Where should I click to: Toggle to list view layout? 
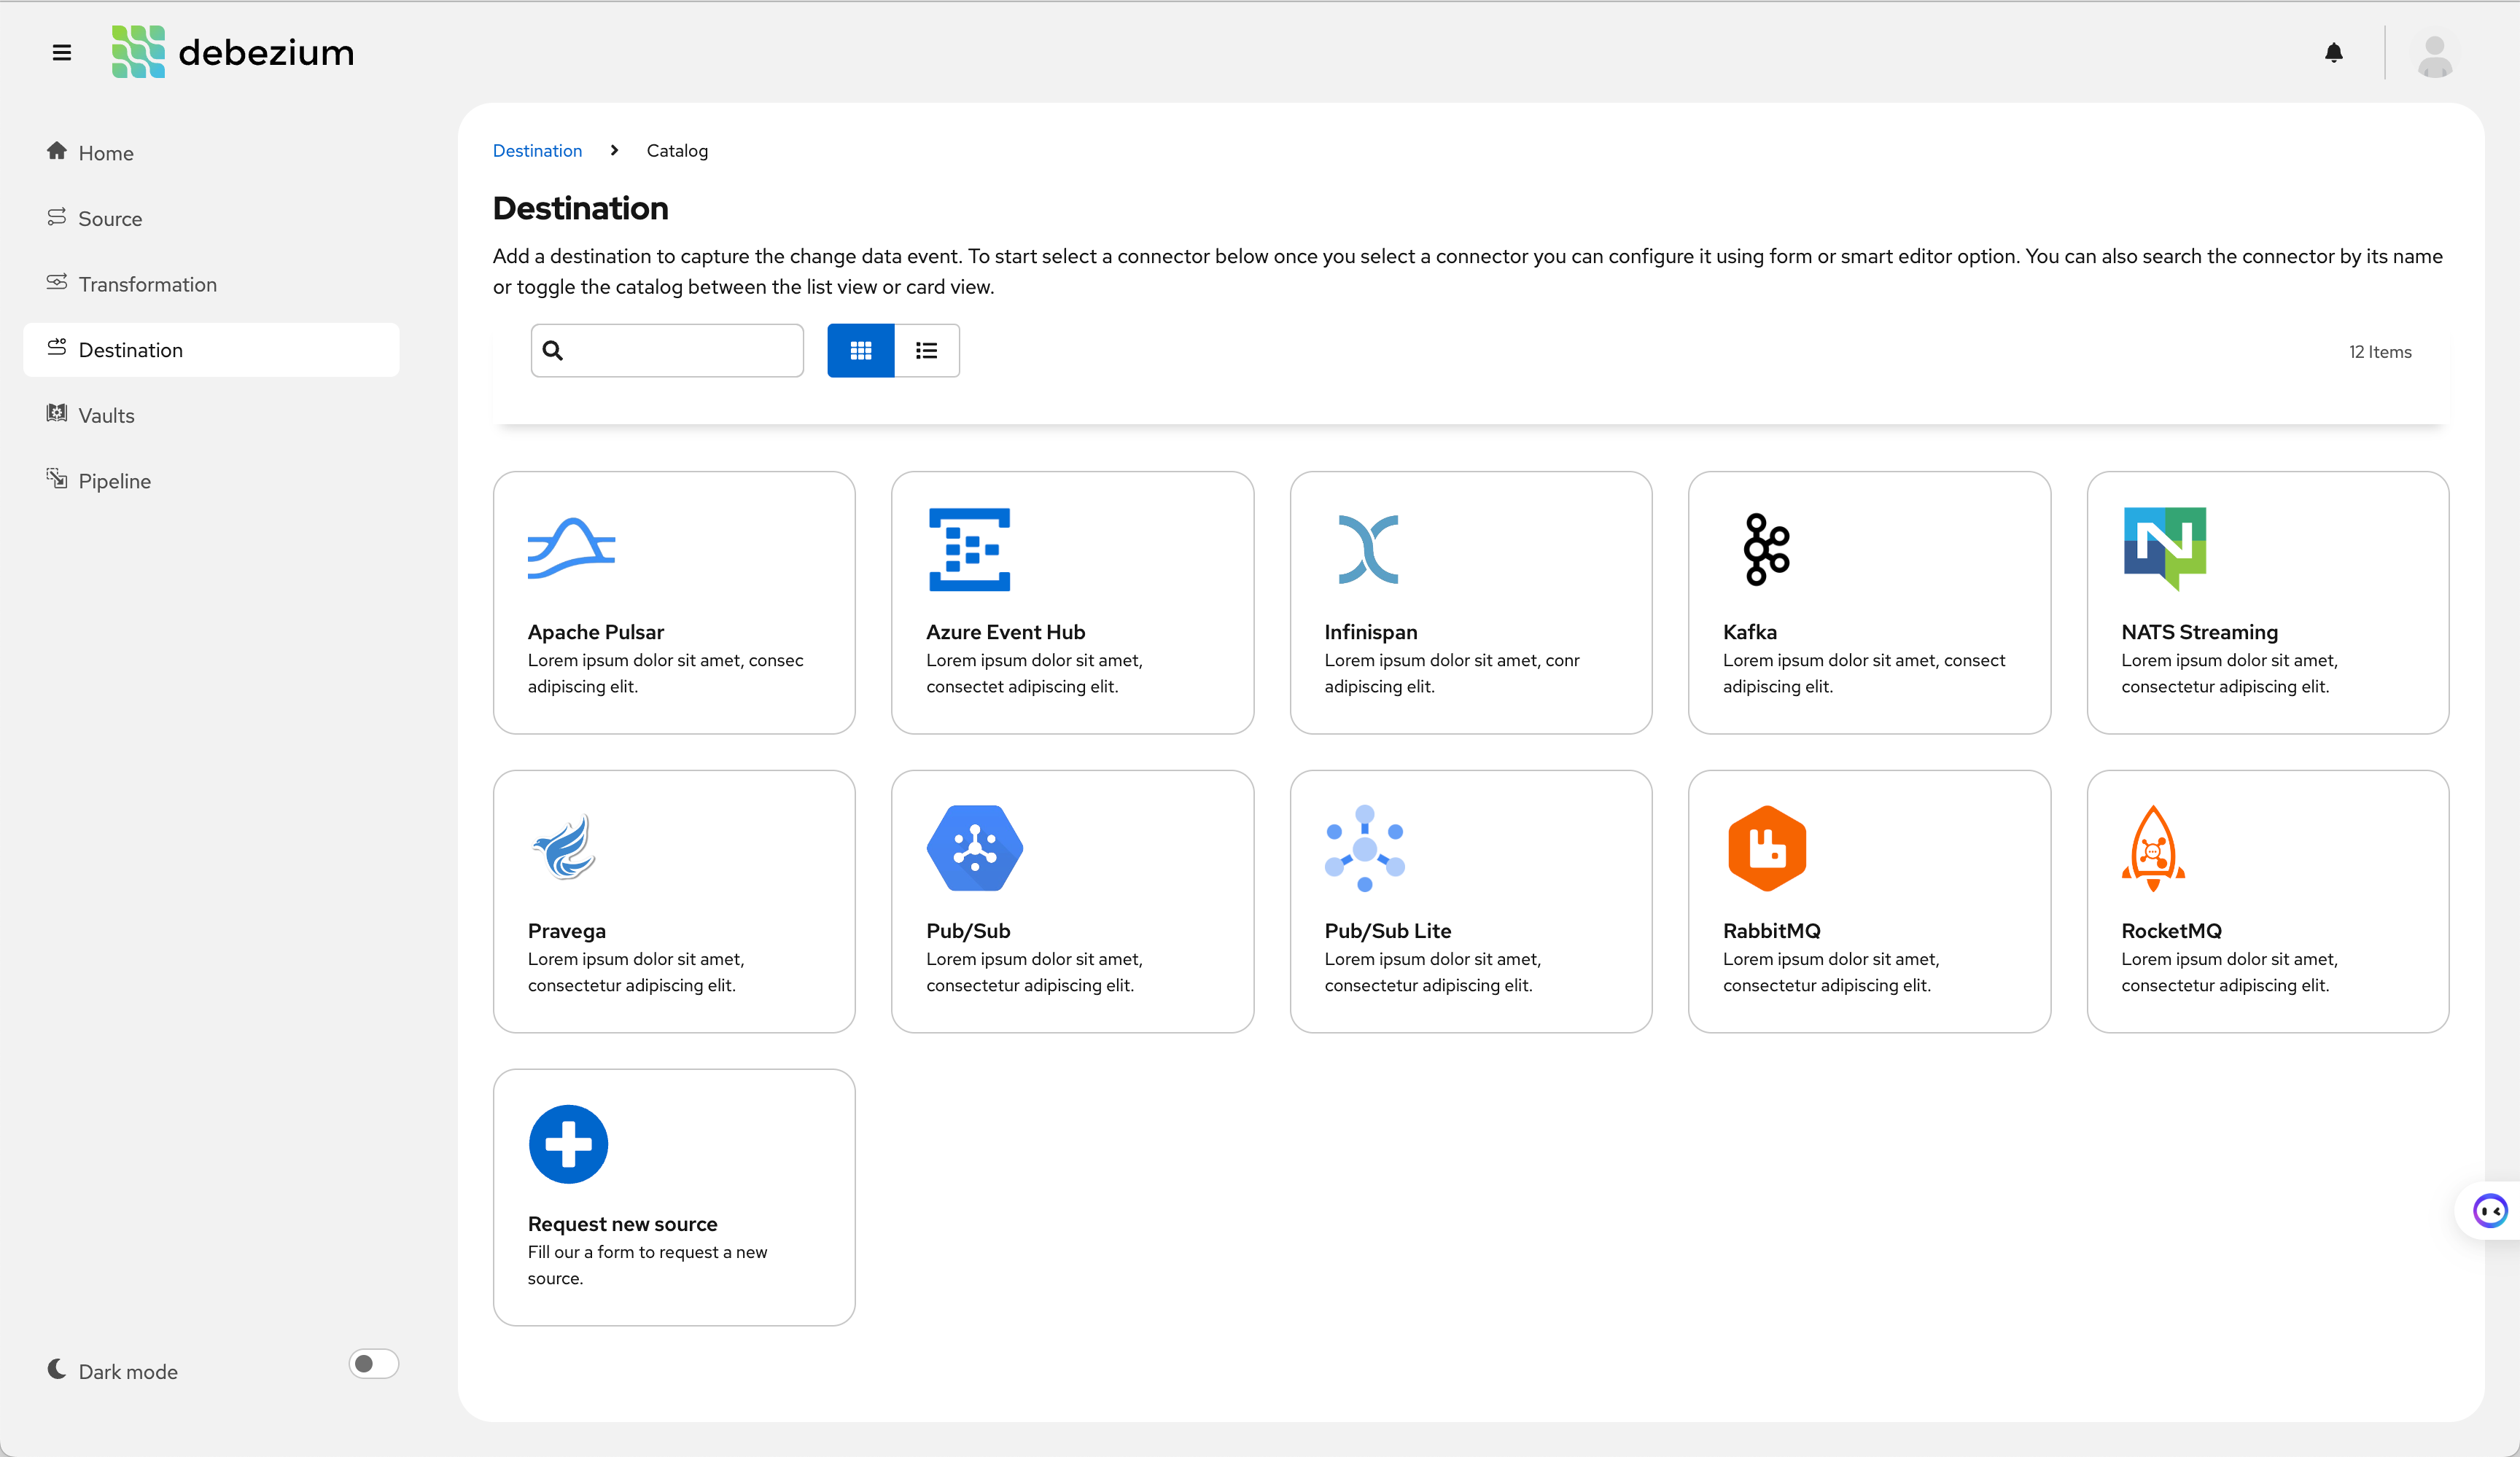(x=925, y=351)
